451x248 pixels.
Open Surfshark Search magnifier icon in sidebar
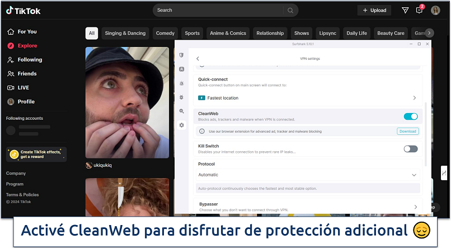click(181, 111)
